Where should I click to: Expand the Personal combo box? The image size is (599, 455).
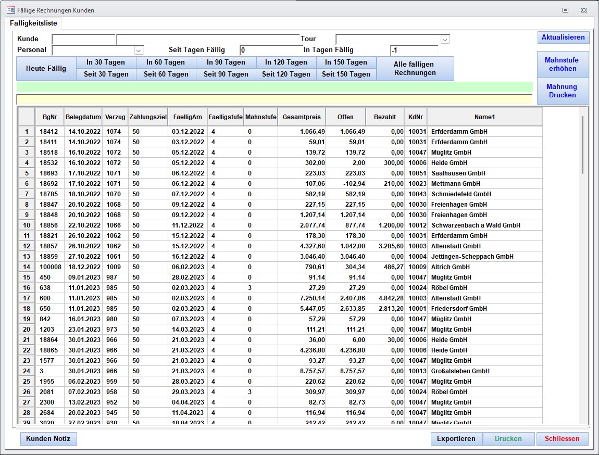139,50
